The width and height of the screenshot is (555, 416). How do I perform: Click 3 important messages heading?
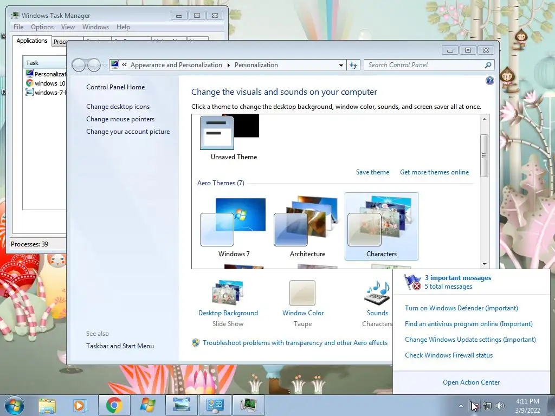(457, 278)
